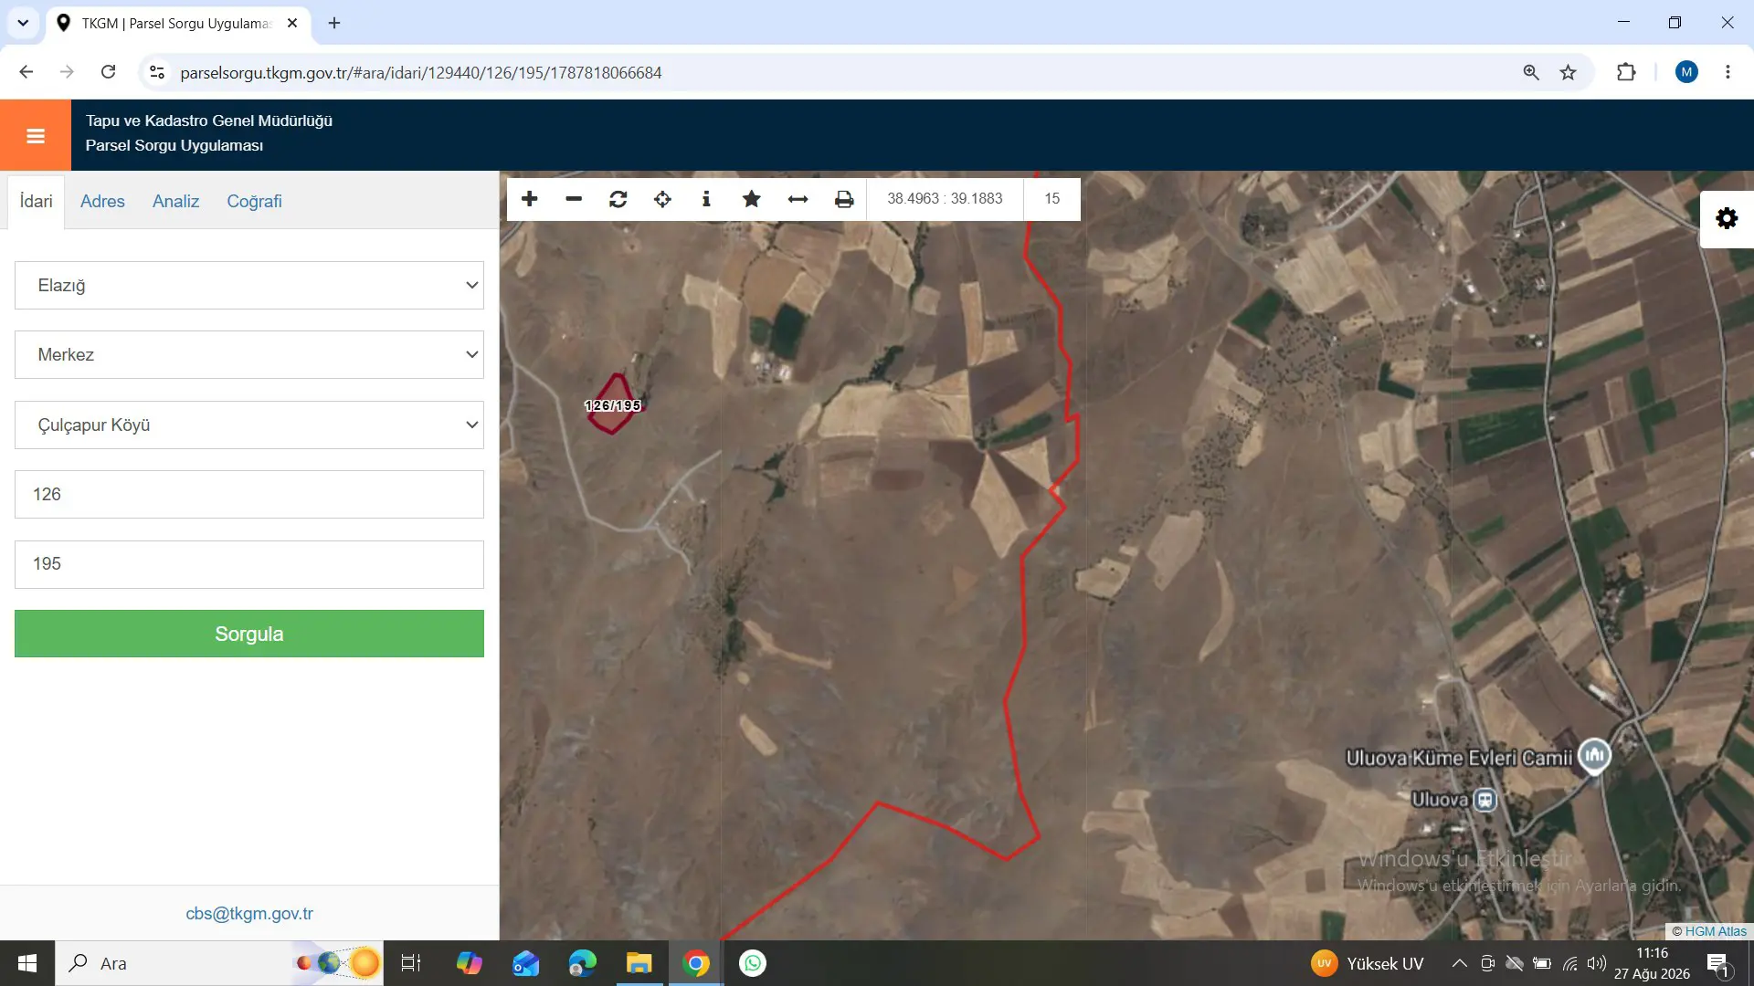Viewport: 1754px width, 986px height.
Task: Open the Çulçapur Köyü neighborhood dropdown
Action: pyautogui.click(x=249, y=425)
